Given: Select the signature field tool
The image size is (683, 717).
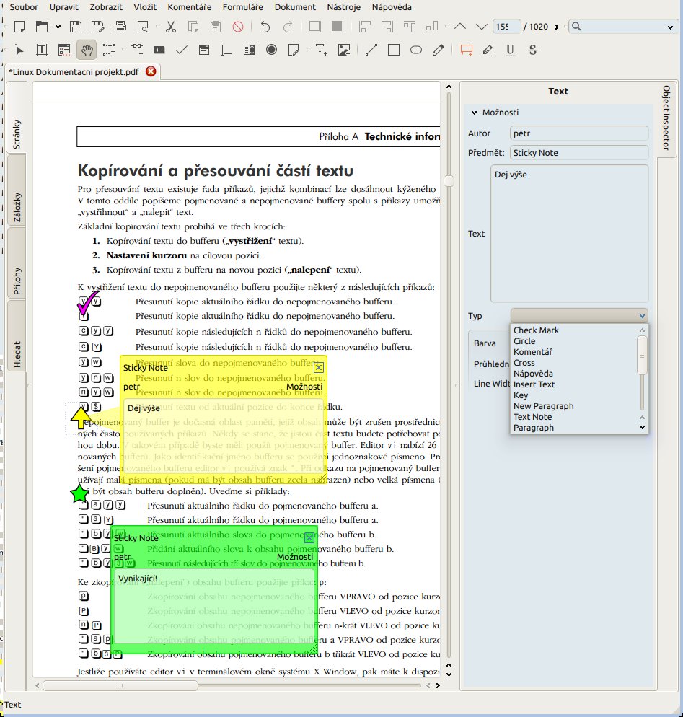Looking at the screenshot, I should (294, 50).
